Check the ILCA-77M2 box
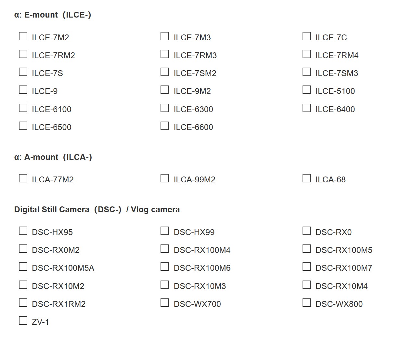 (x=23, y=178)
